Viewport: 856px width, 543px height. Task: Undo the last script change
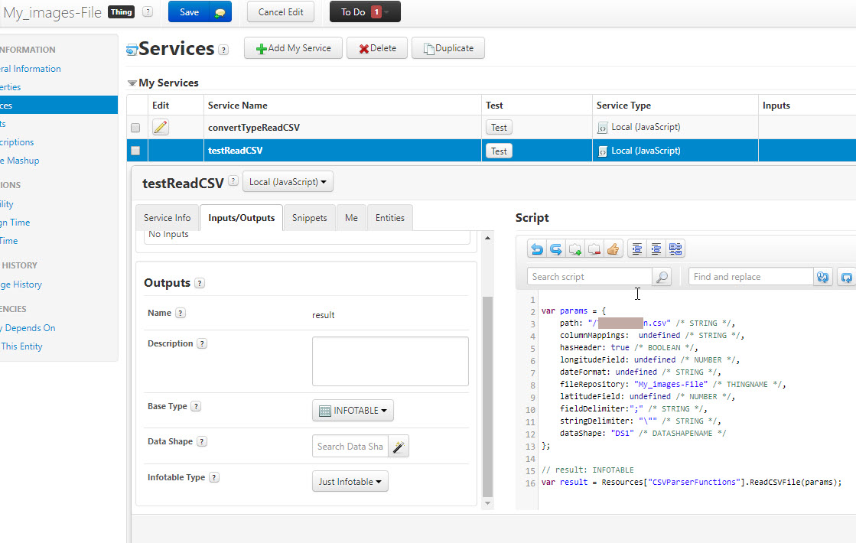pos(535,248)
